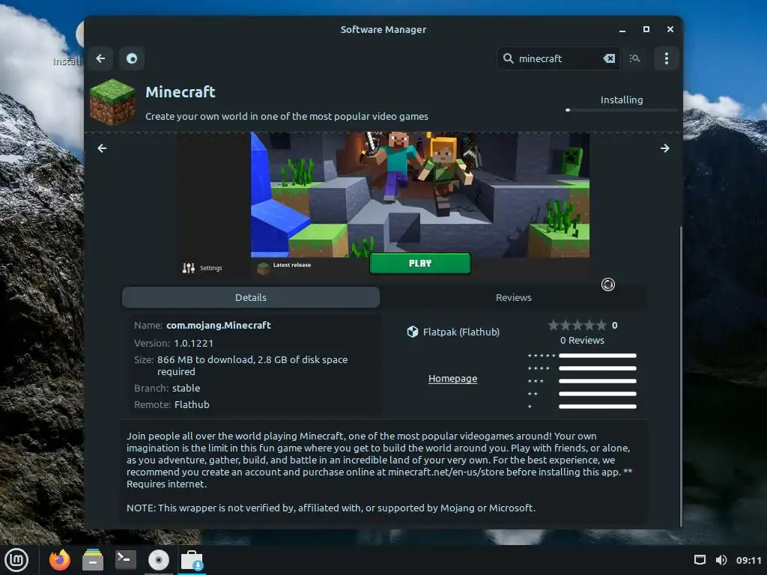Open the disc installer panel item

pyautogui.click(x=159, y=560)
